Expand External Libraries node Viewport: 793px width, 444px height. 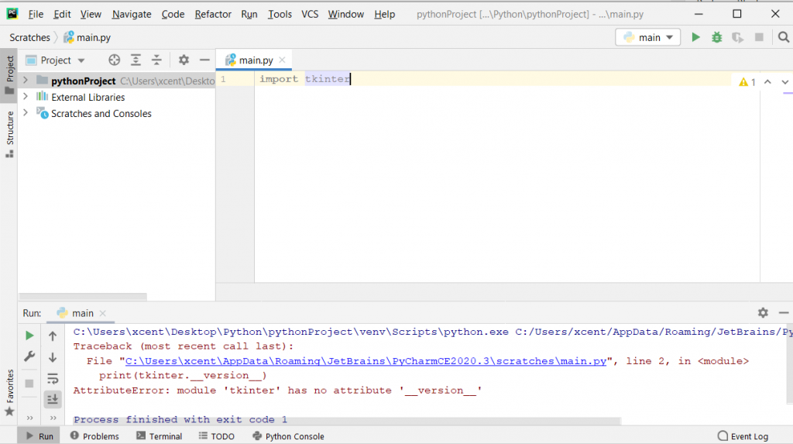[26, 96]
